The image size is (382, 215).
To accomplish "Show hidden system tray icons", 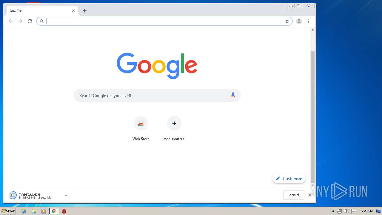I will point(333,211).
